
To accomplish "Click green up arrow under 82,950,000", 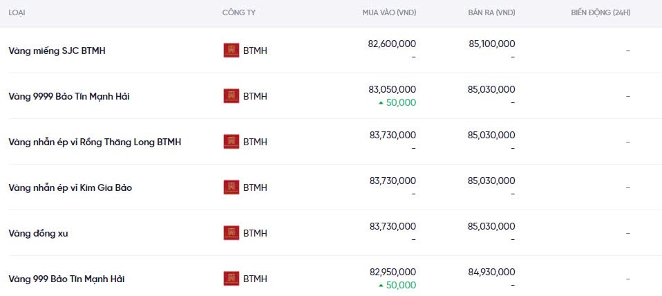I will pos(380,285).
